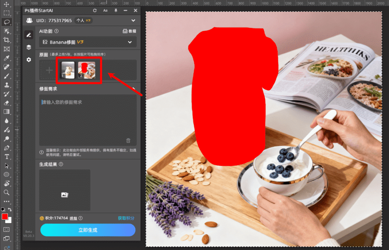Expand the UID account chevron
Image resolution: width=389 pixels, height=250 pixels.
(133, 20)
